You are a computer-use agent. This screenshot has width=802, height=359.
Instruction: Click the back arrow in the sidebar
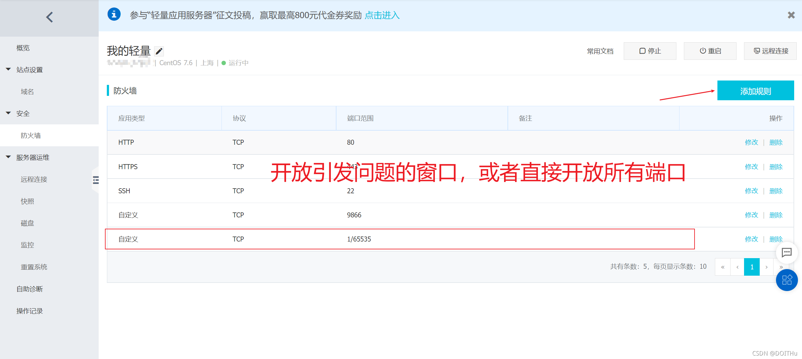pos(49,17)
